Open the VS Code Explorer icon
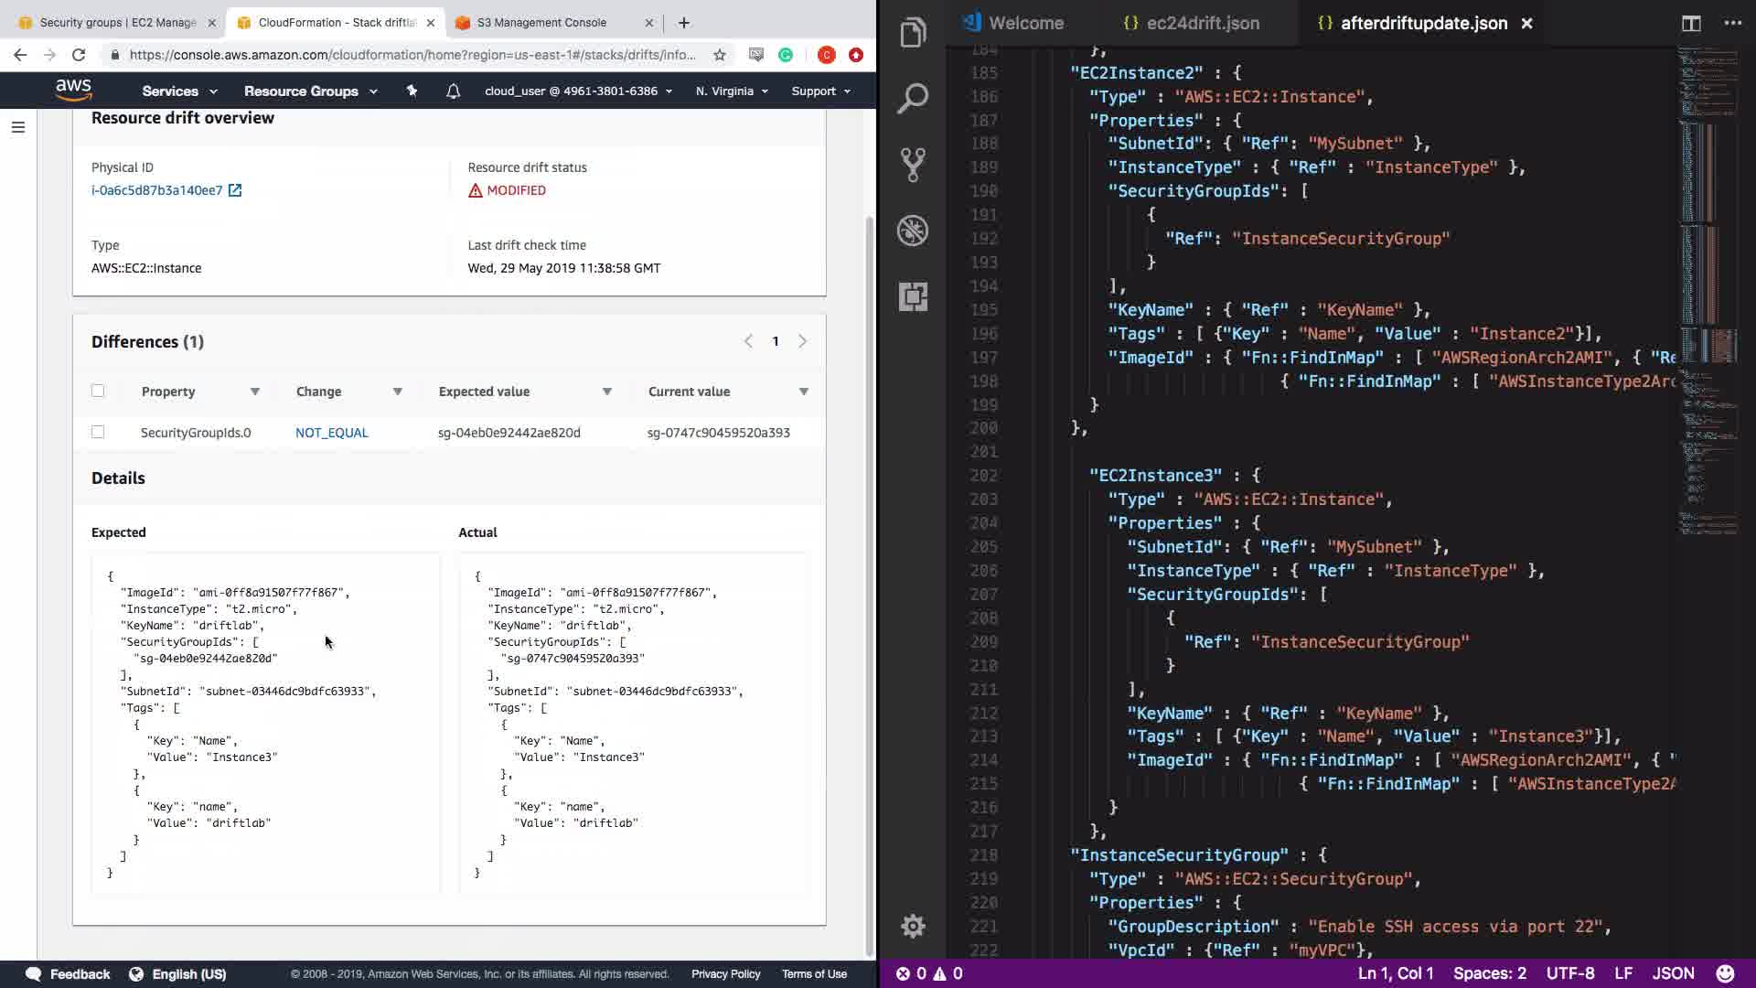This screenshot has width=1756, height=988. click(x=913, y=33)
